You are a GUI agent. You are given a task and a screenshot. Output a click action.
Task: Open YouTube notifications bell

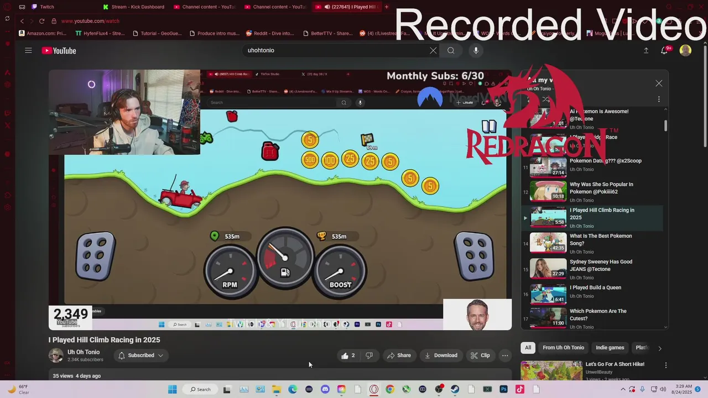(664, 50)
